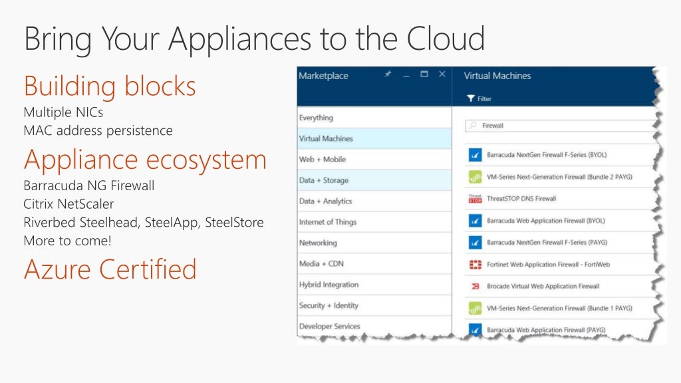681x383 pixels.
Task: Open the Data + Analytics category
Action: pyautogui.click(x=374, y=201)
